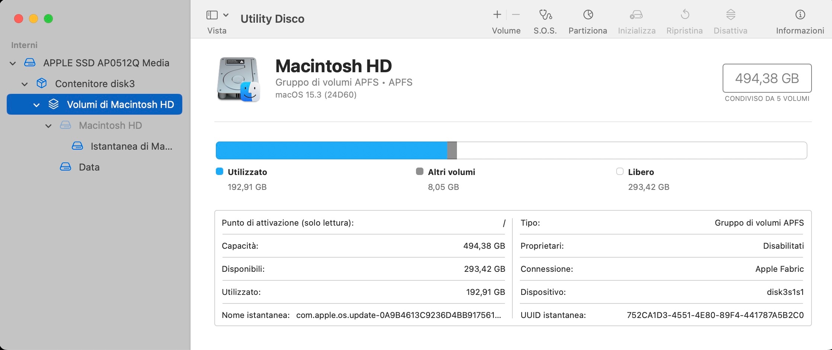The width and height of the screenshot is (832, 350).
Task: Click the Macintosh HD disk image icon
Action: pyautogui.click(x=239, y=79)
